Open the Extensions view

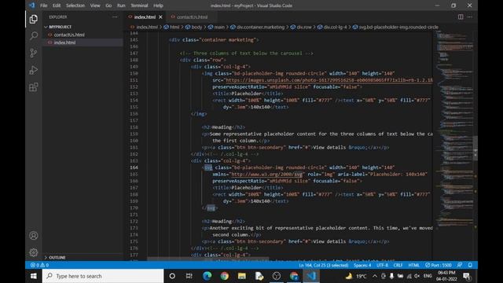coord(33,87)
